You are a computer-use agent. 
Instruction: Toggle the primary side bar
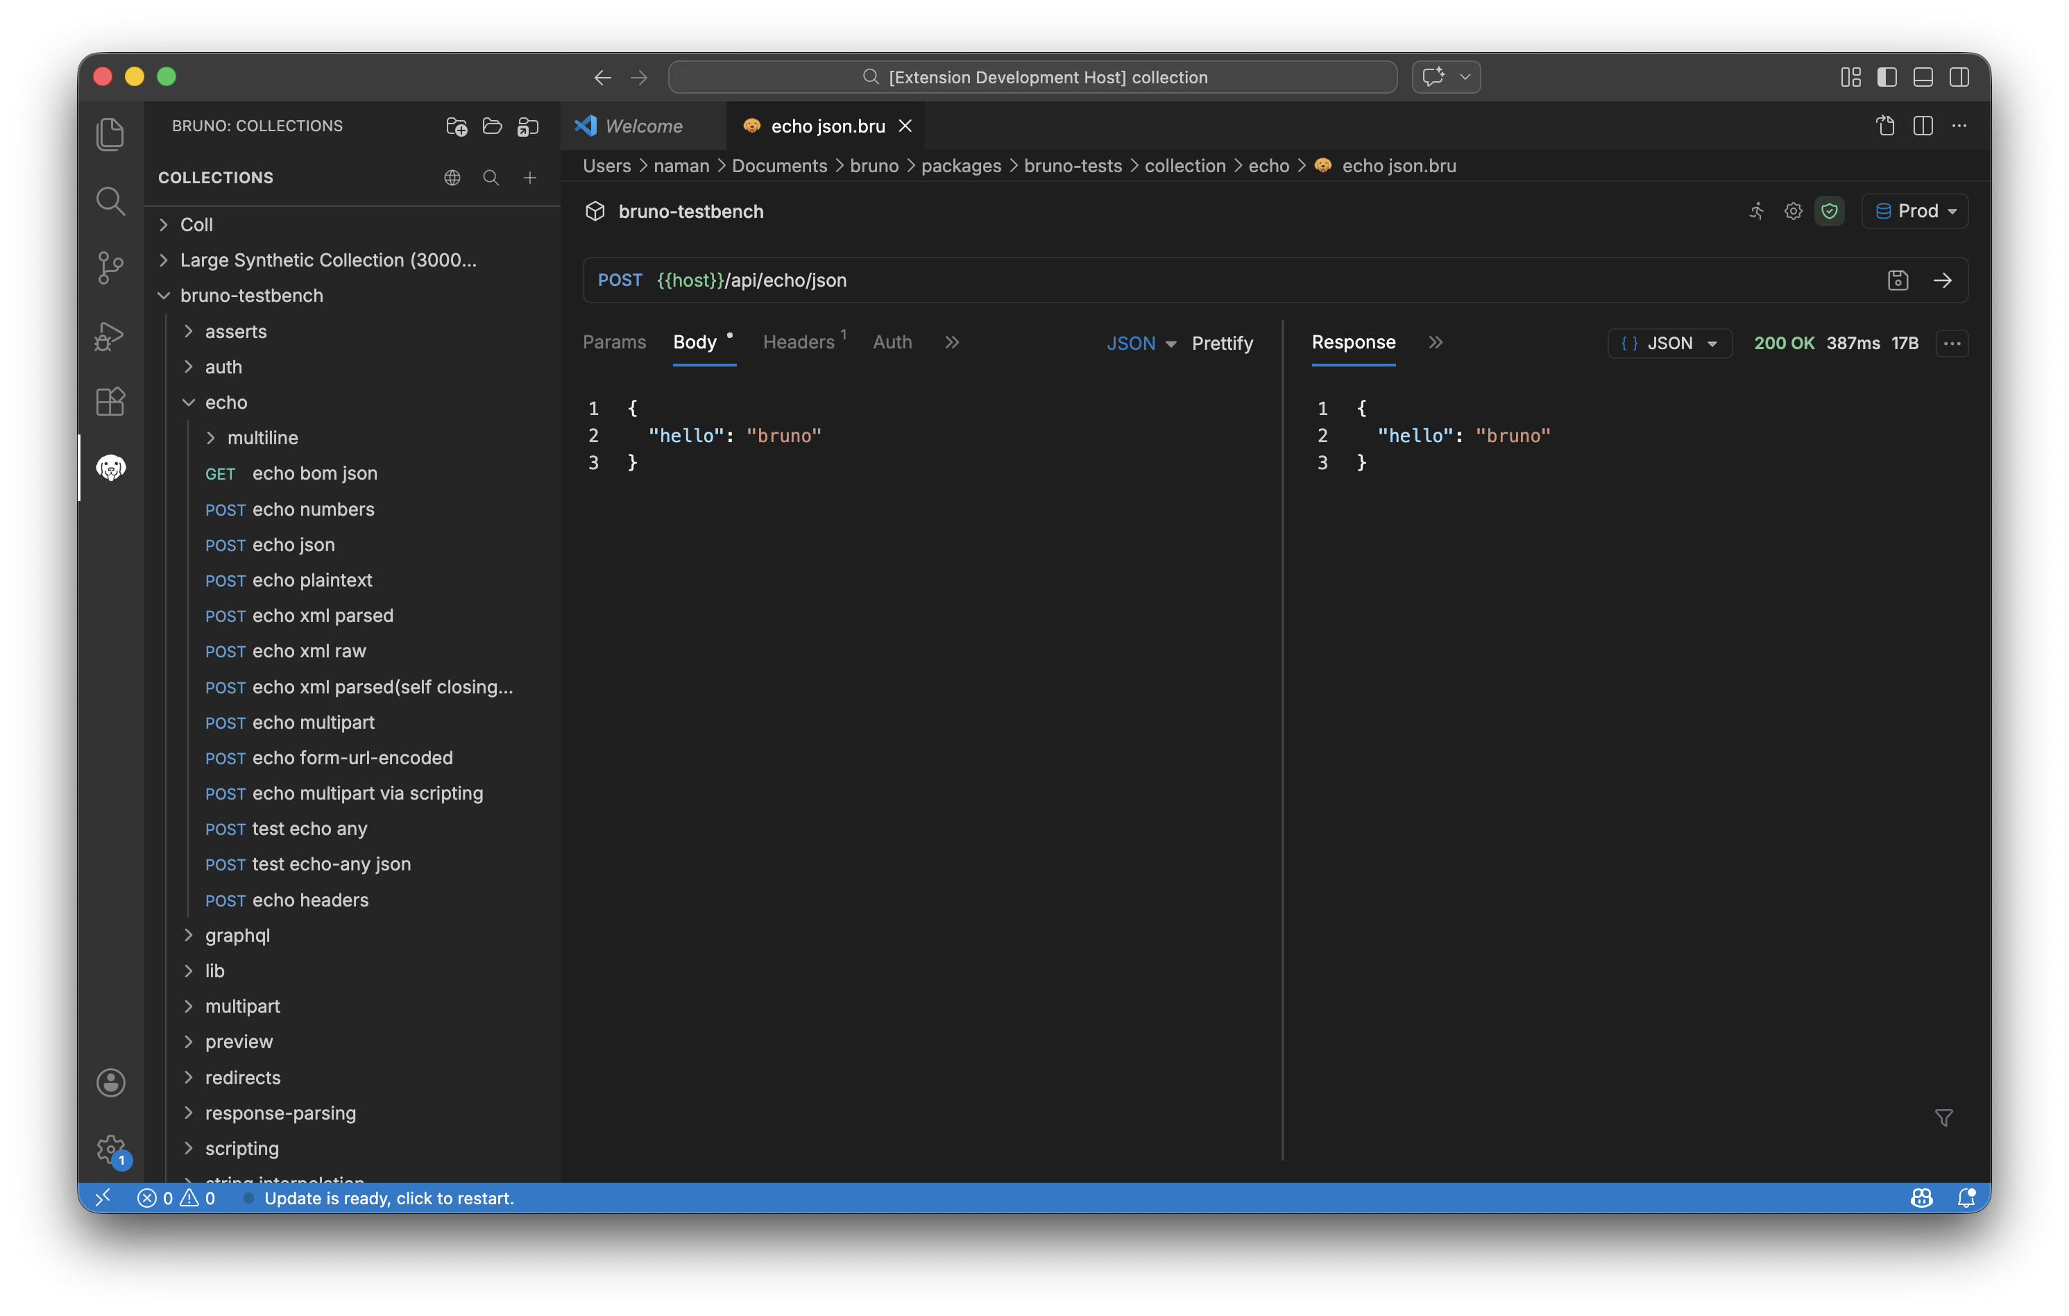[1887, 77]
